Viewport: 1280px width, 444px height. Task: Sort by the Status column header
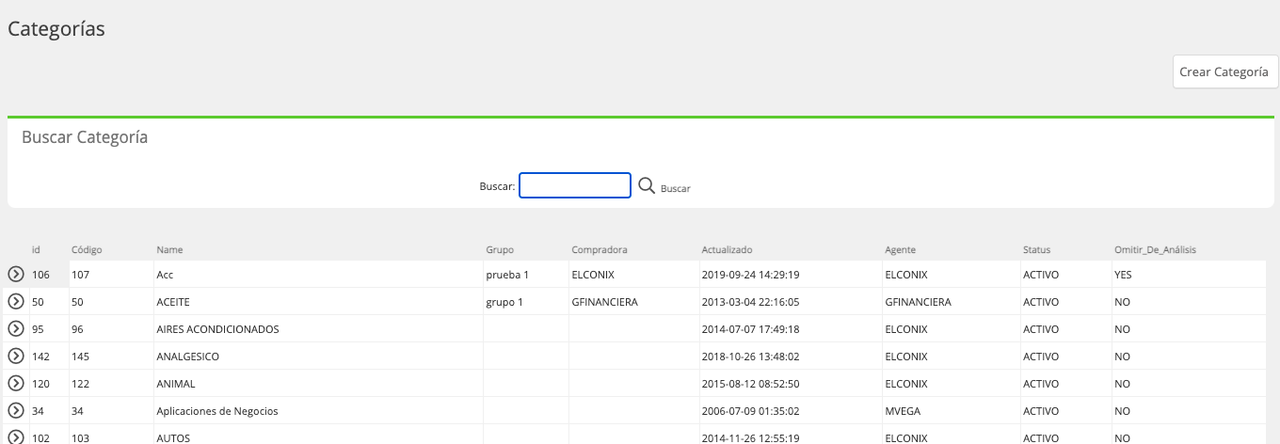1037,250
